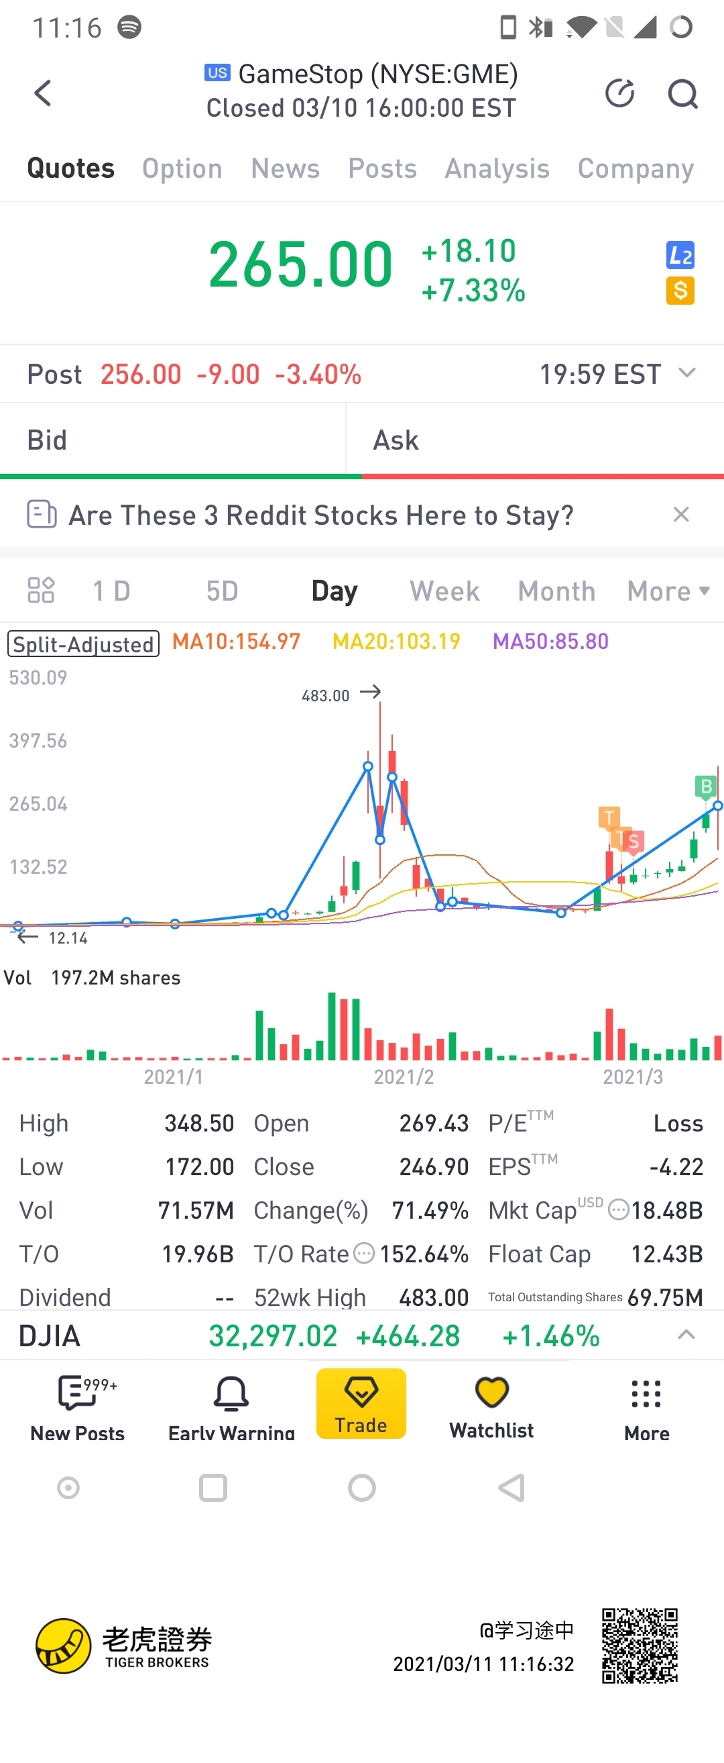
Task: Expand the More chart periods dropdown
Action: pos(668,591)
